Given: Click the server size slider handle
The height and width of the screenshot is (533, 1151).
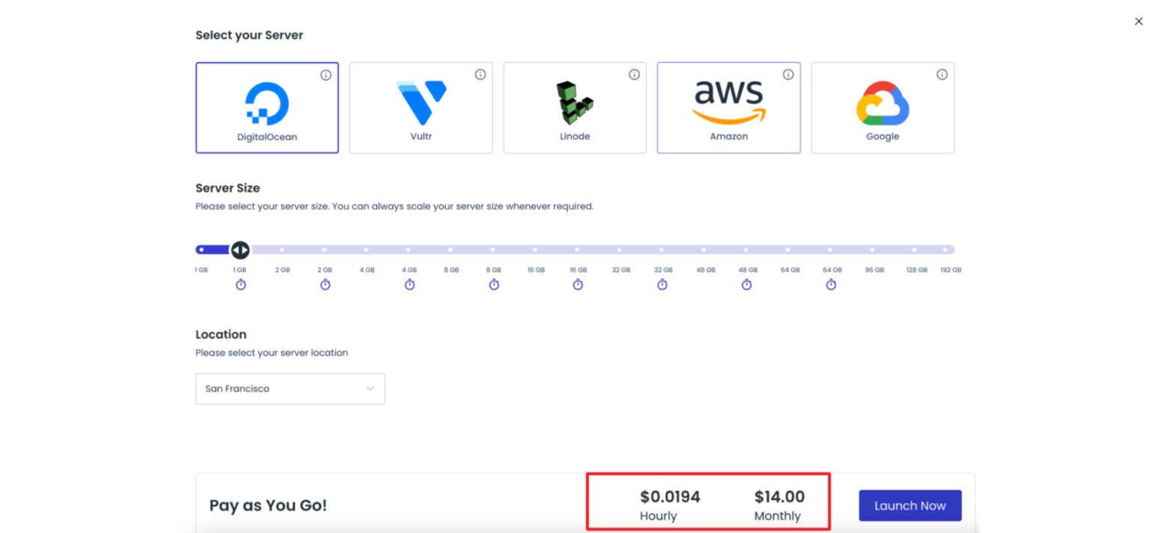Looking at the screenshot, I should tap(240, 250).
